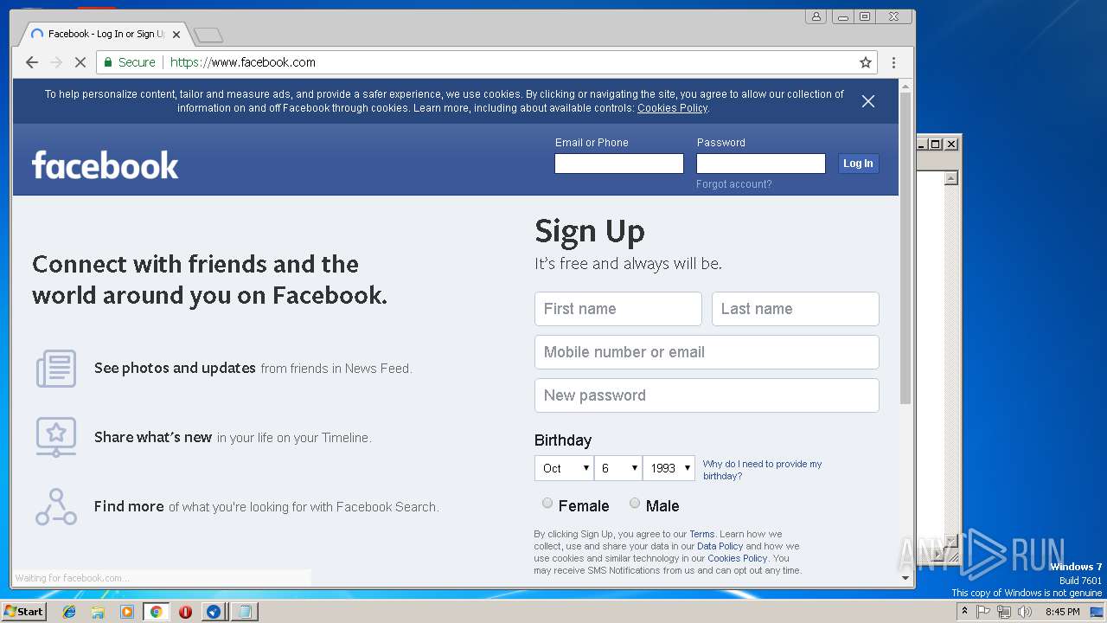1107x623 pixels.
Task: Click the green Secure padlock icon
Action: point(108,62)
